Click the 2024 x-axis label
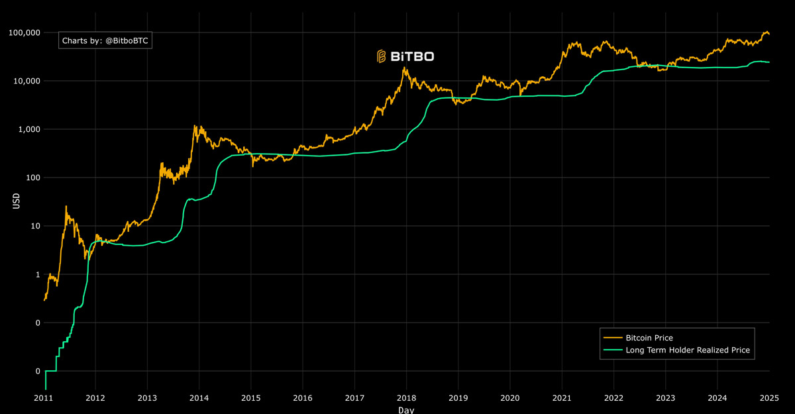The width and height of the screenshot is (795, 414). pyautogui.click(x=717, y=398)
